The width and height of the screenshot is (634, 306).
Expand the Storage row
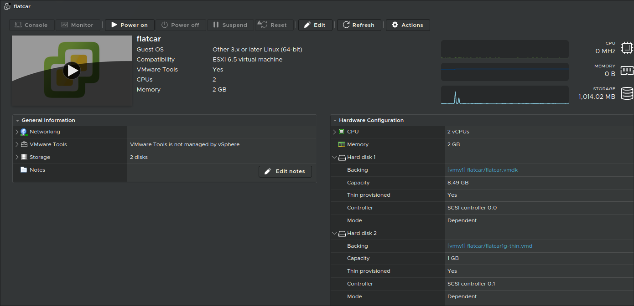tap(17, 157)
